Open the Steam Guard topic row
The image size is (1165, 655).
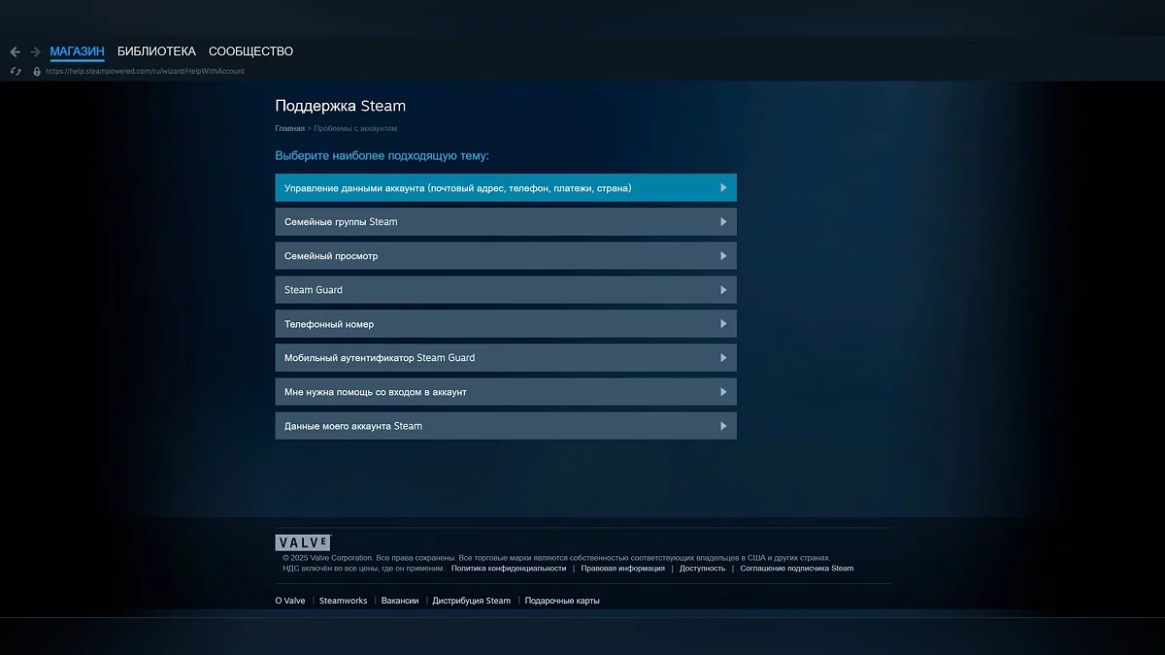(506, 289)
